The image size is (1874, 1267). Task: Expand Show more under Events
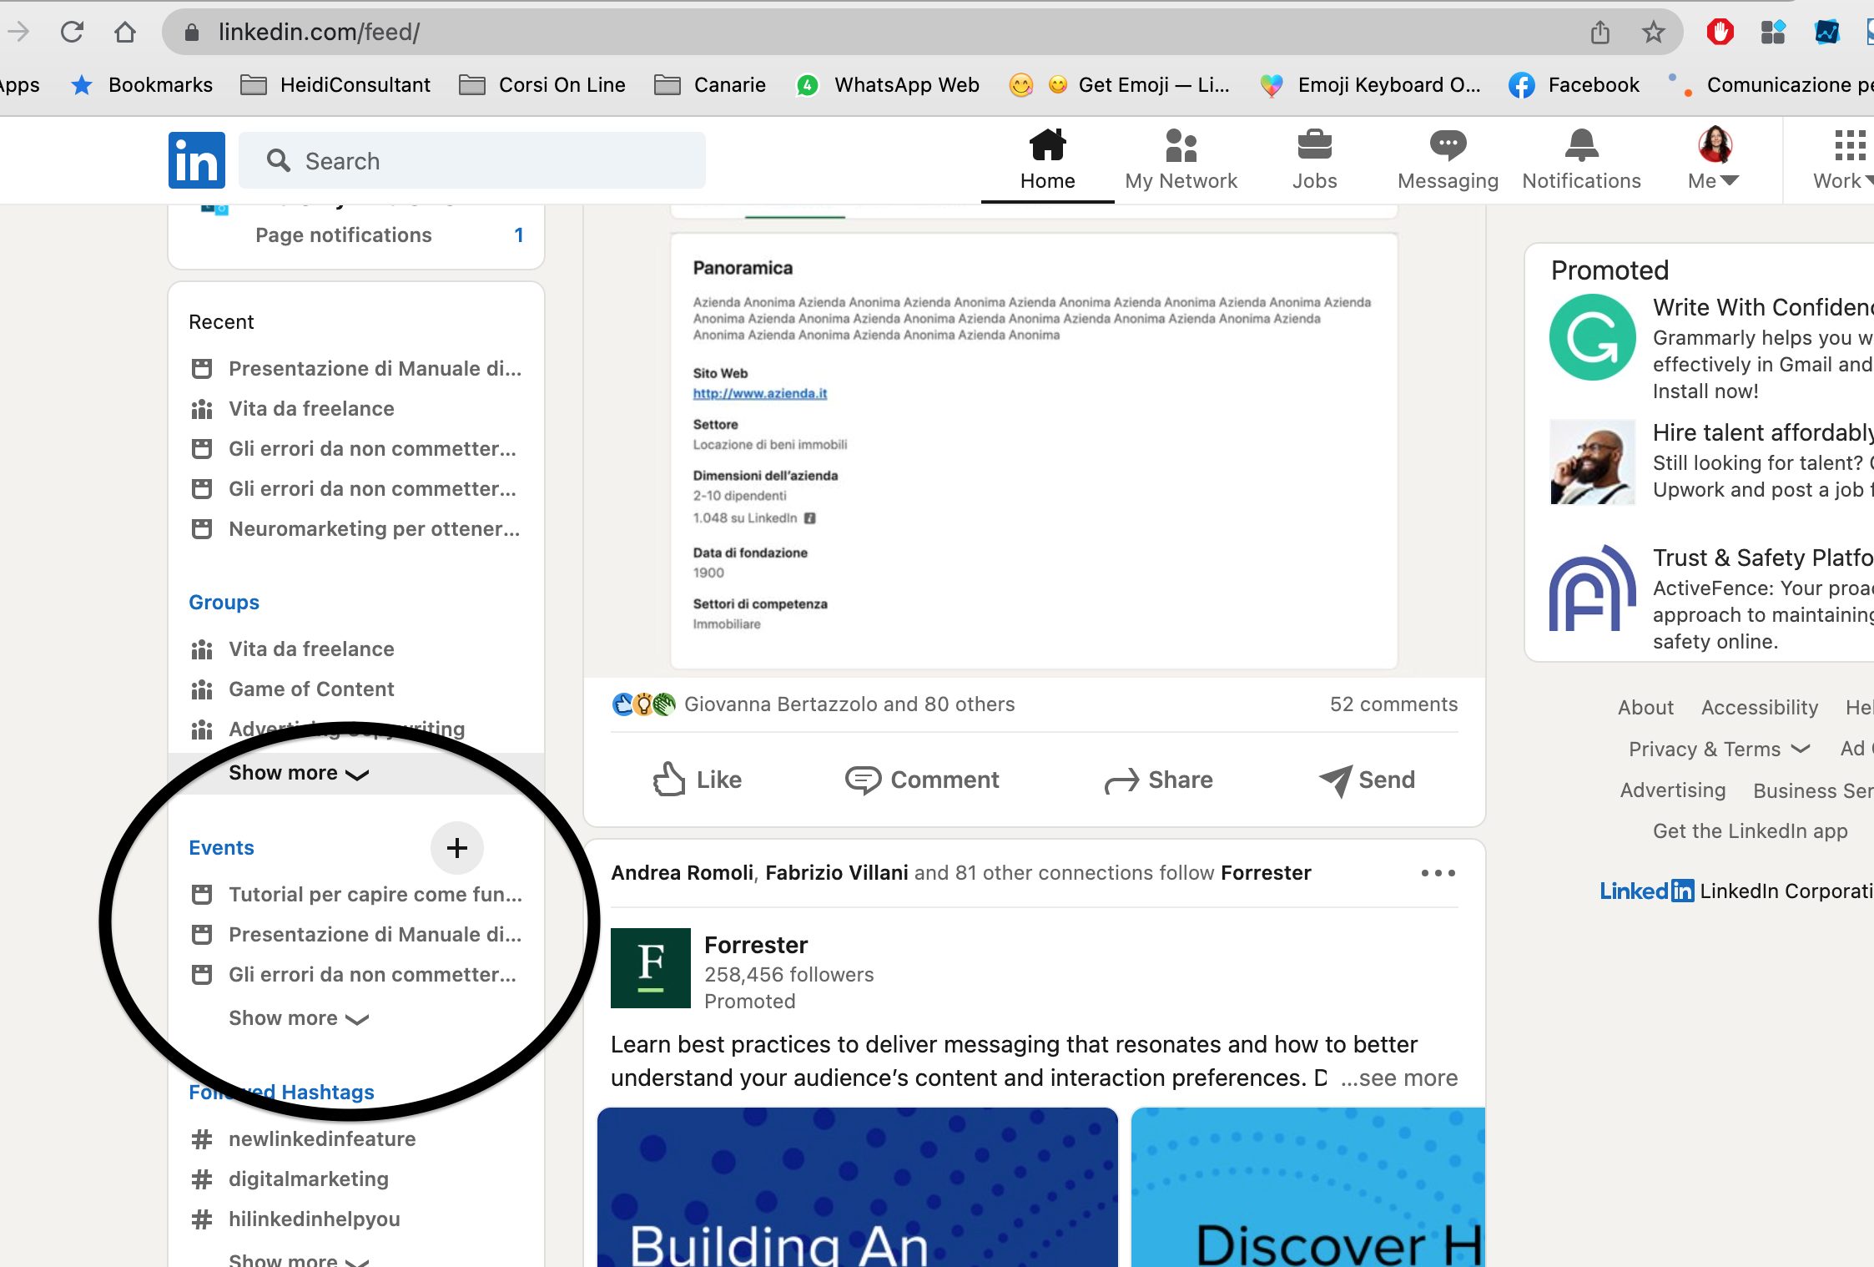coord(298,1018)
